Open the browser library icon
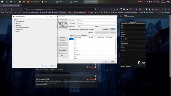Viewport: 171px width, 96px height. click(x=114, y=9)
